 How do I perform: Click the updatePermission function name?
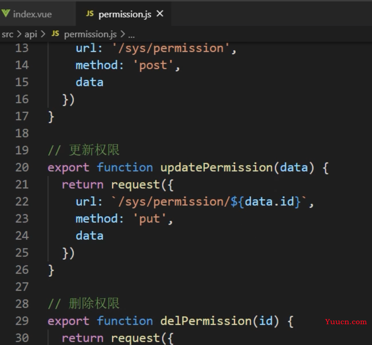(217, 168)
